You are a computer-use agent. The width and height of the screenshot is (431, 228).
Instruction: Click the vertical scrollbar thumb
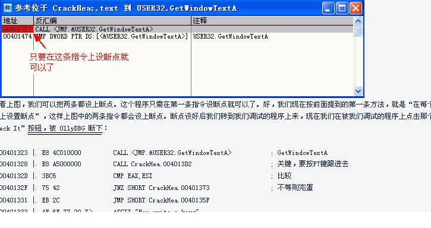[x=358, y=31]
